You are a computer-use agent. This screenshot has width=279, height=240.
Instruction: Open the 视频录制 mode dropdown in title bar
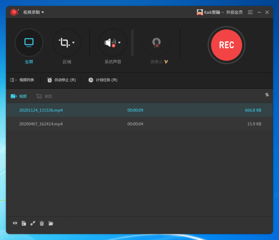(x=33, y=12)
